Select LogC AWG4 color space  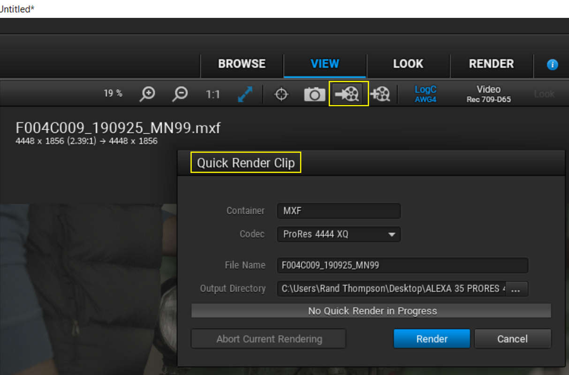[425, 94]
